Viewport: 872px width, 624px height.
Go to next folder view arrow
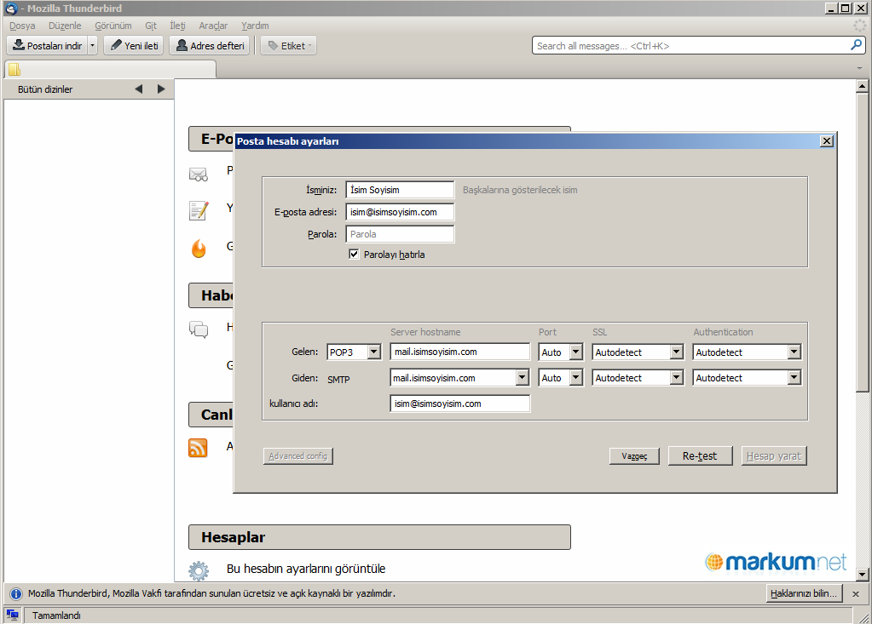[x=161, y=89]
